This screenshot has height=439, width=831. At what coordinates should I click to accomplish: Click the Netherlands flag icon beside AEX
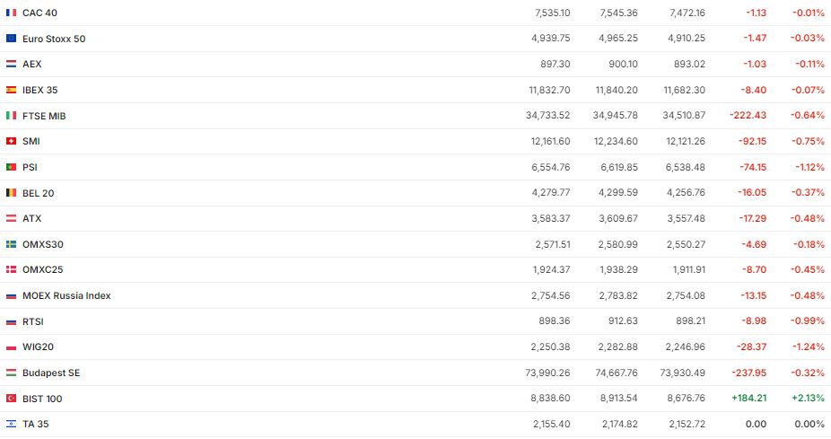pos(11,65)
